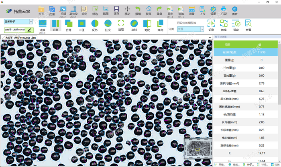Click the 撤销 (Undo) icon
The image size is (281, 167).
(138, 10)
